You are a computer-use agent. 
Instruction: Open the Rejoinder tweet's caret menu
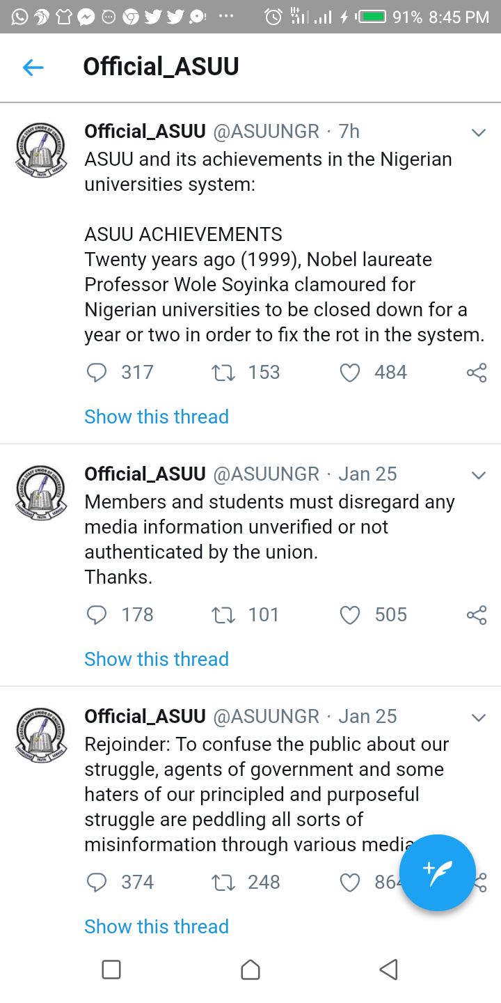tap(478, 717)
